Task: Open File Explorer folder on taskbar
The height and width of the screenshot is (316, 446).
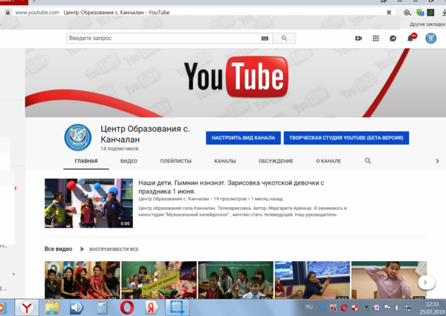Action: tap(52, 308)
